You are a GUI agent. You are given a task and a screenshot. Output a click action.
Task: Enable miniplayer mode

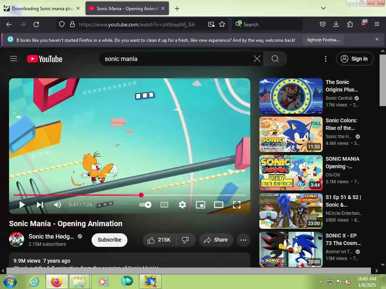coord(201,205)
